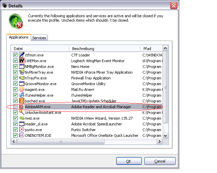
Task: Click the punto.exe red dot icon
Action: [22, 129]
